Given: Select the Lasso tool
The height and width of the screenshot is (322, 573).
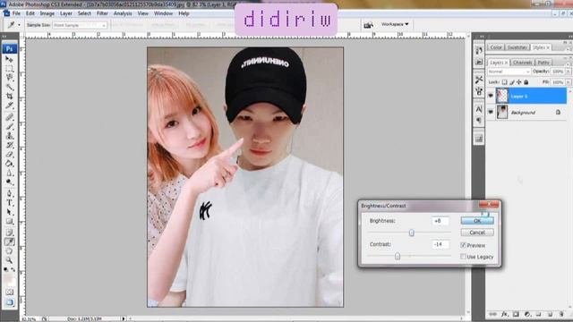Looking at the screenshot, I should (9, 78).
